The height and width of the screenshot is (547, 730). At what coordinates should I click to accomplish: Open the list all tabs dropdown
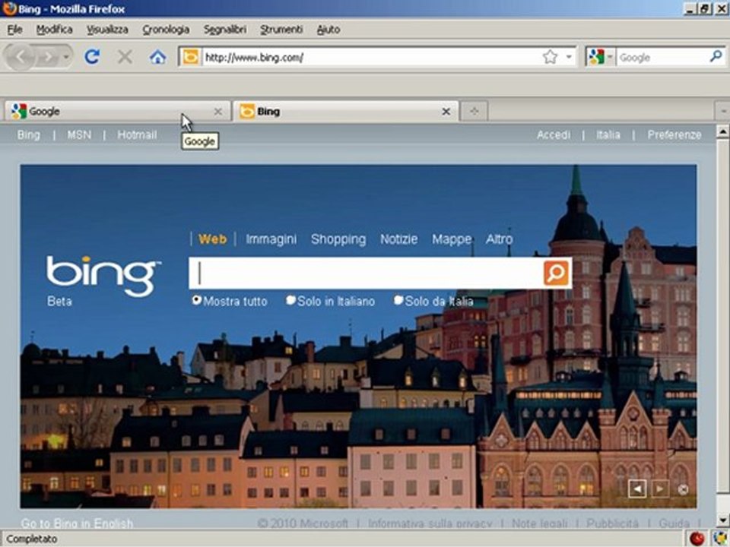722,111
